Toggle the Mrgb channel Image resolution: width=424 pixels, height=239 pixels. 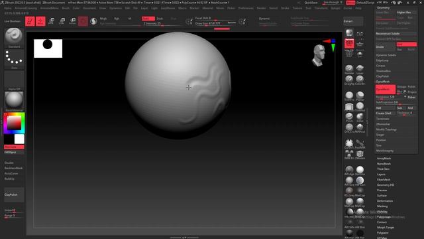click(103, 19)
